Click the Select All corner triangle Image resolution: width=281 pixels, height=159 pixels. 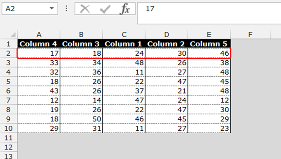click(13, 34)
